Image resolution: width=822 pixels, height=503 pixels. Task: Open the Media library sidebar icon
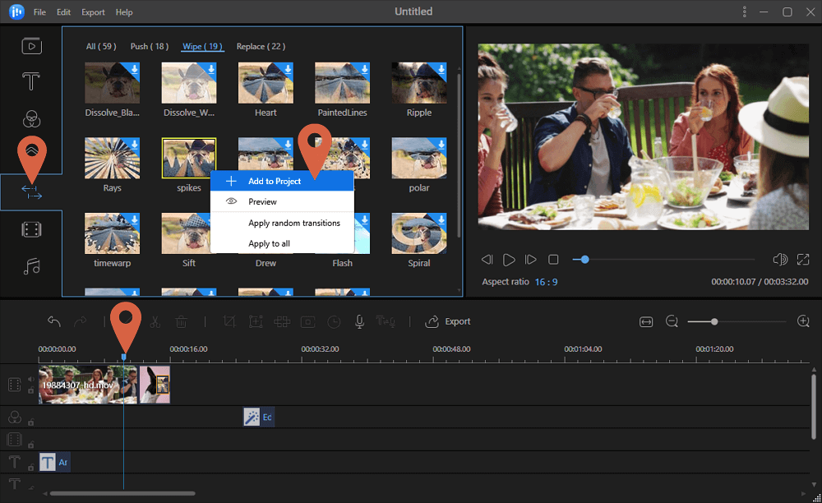point(31,45)
